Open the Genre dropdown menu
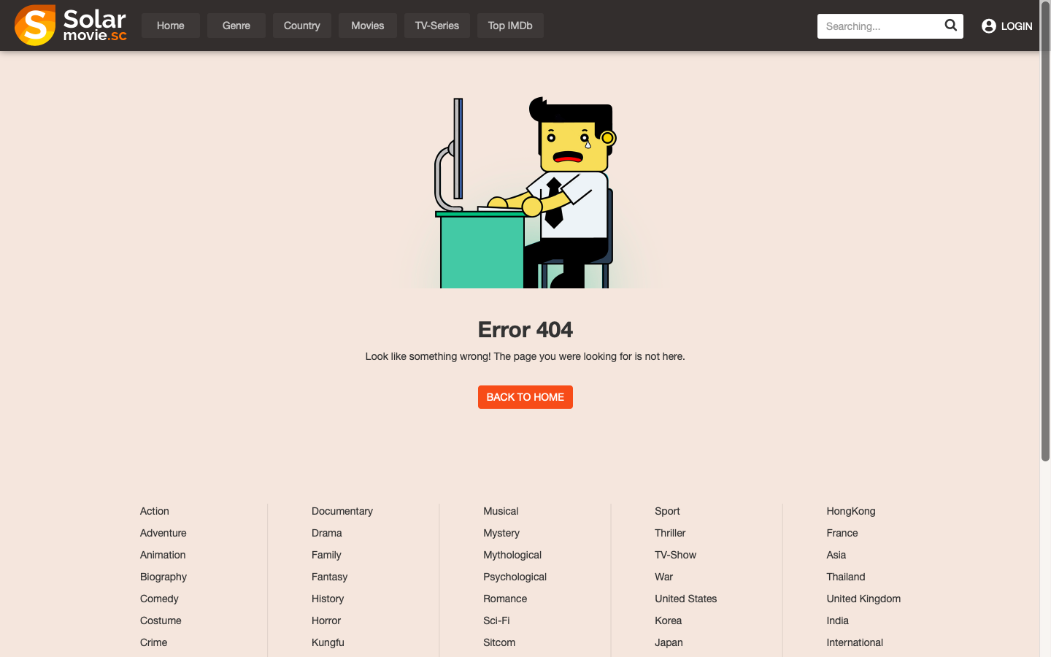The image size is (1051, 657). coord(236,26)
